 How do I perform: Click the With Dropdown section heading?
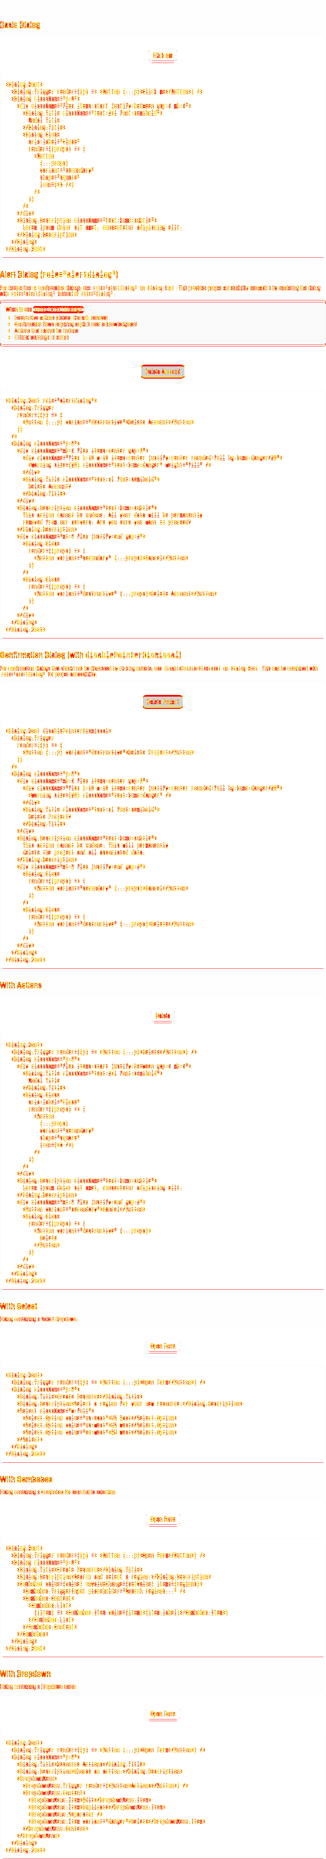[x=25, y=1673]
